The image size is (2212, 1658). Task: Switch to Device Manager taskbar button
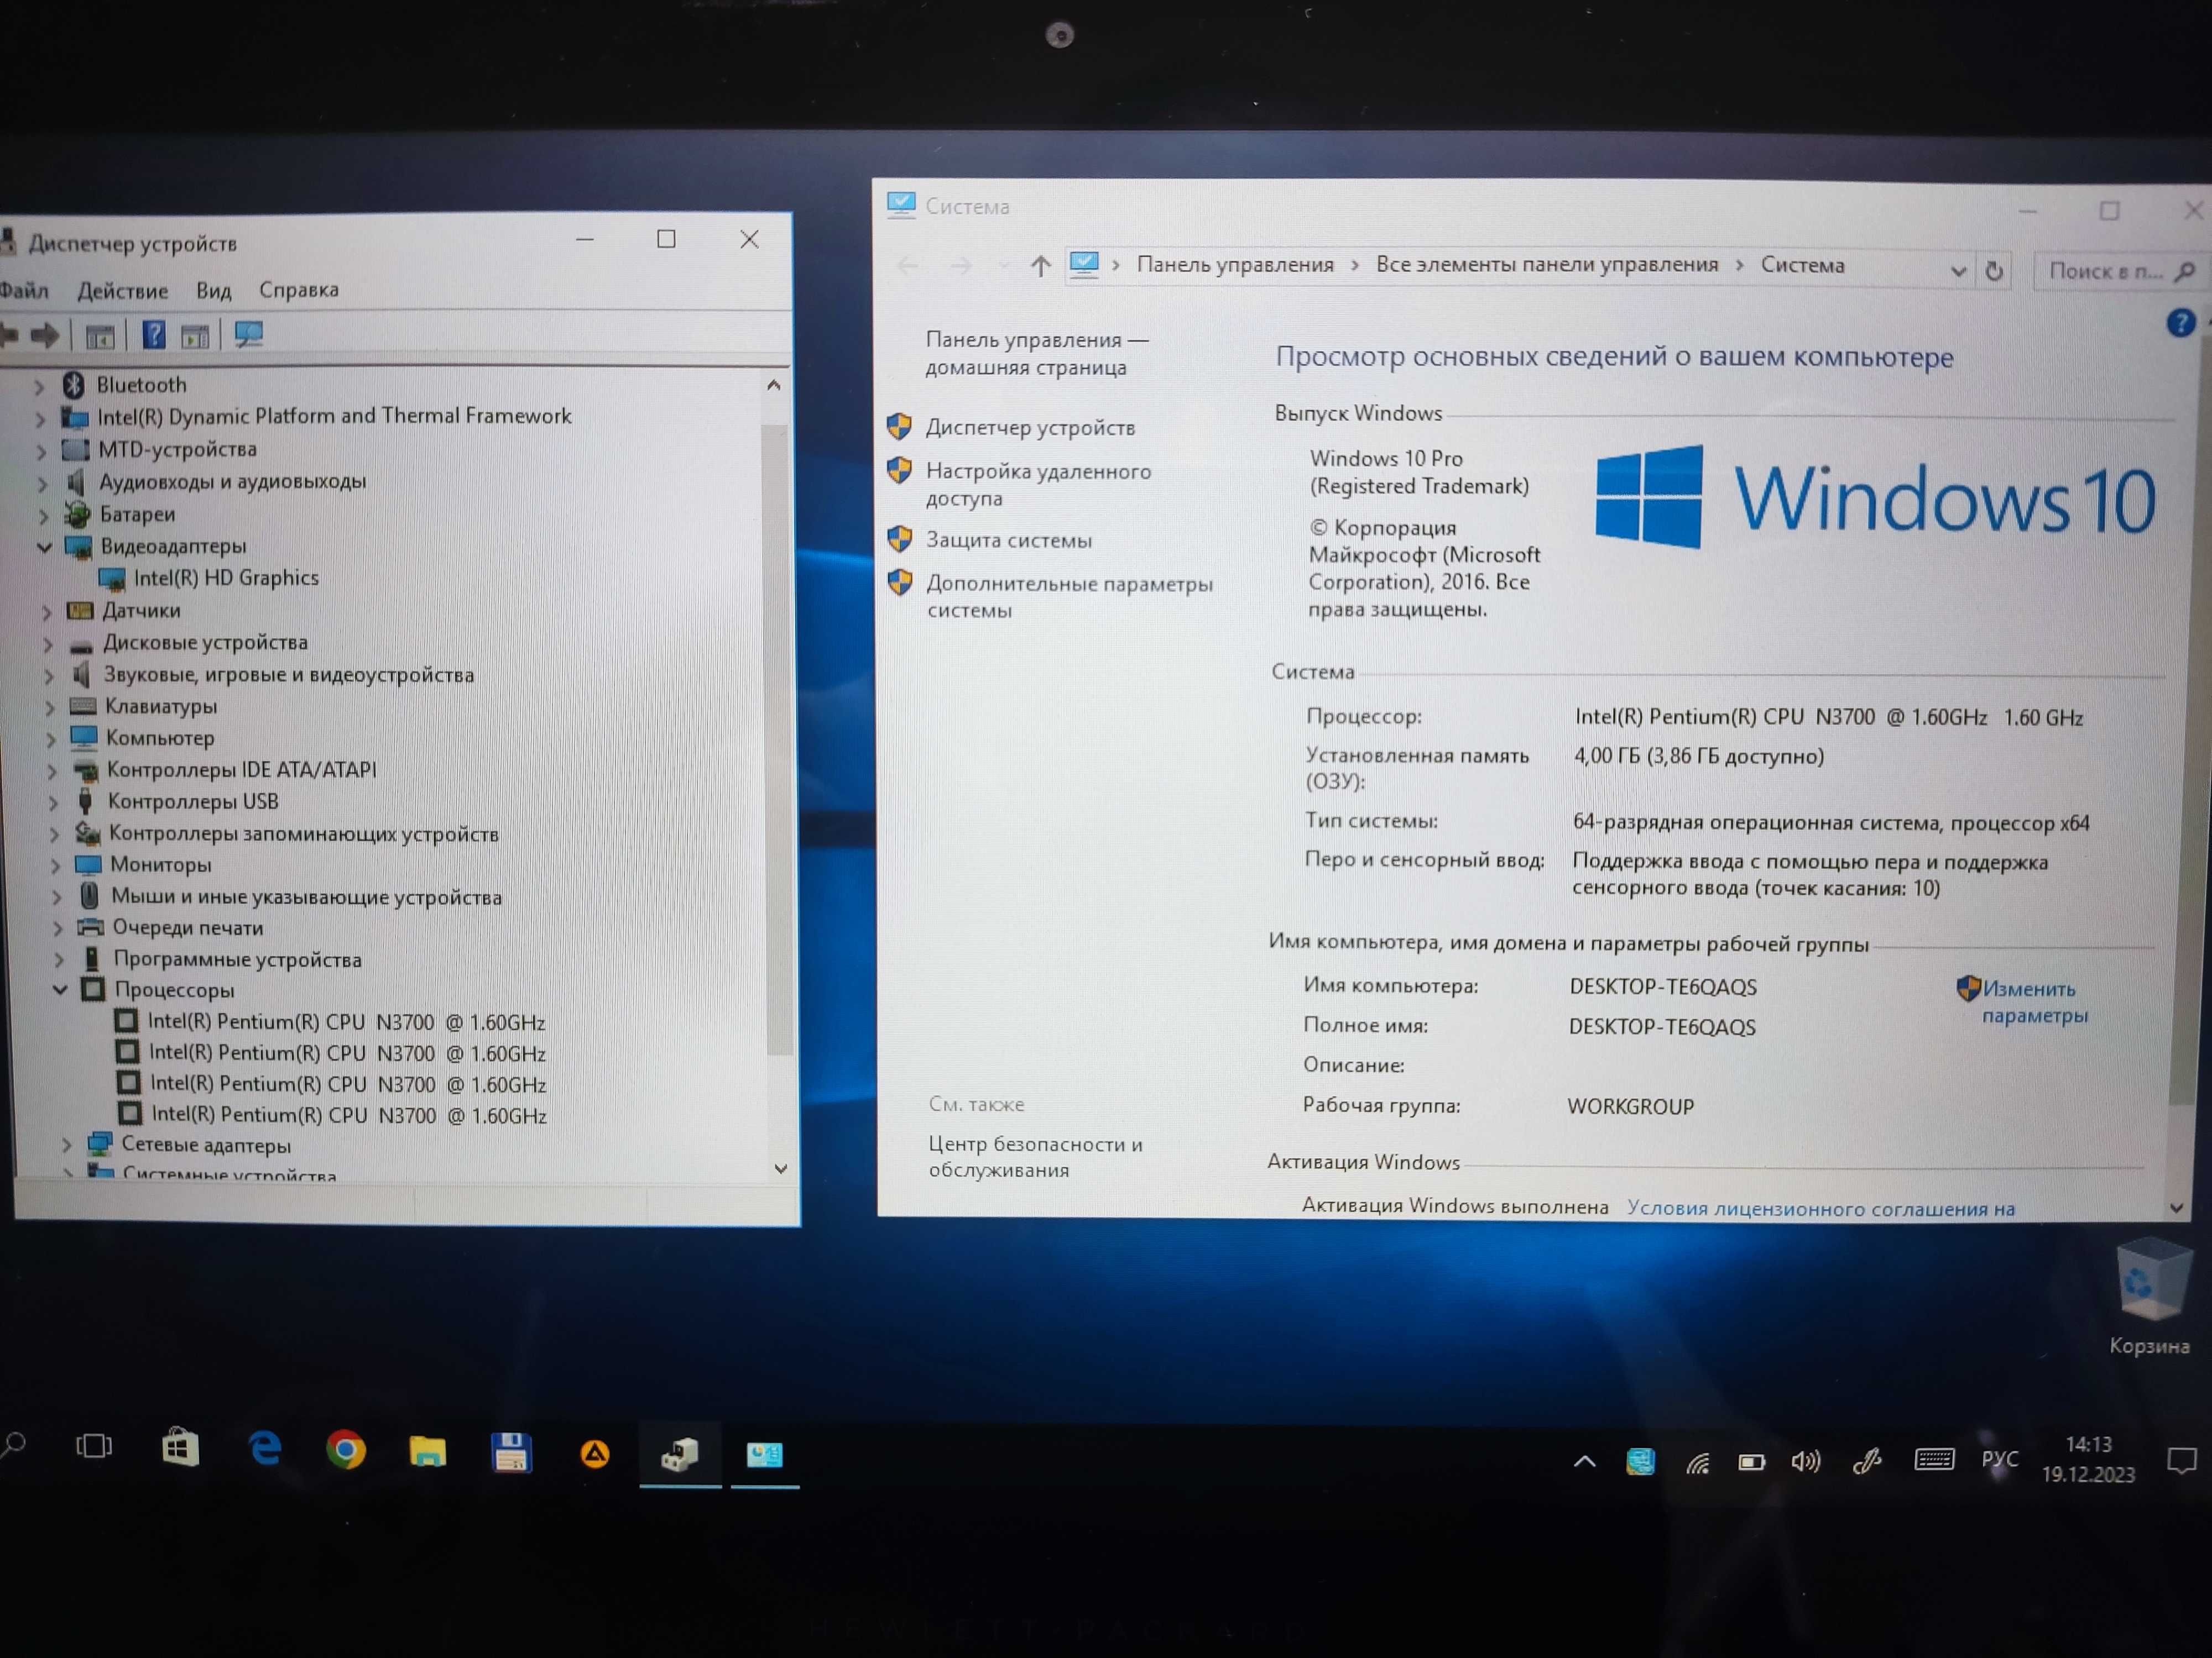(680, 1455)
